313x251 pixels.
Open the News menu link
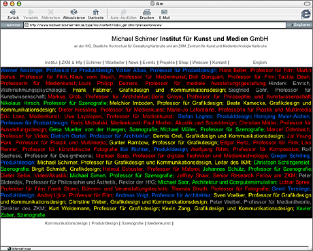point(133,63)
